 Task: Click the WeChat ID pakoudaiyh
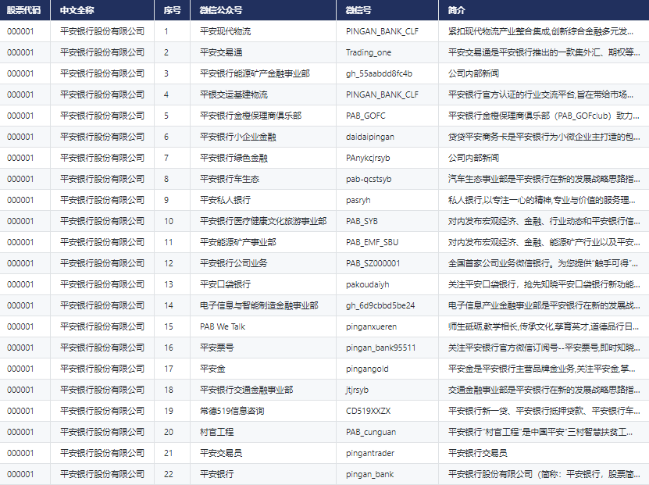point(368,285)
